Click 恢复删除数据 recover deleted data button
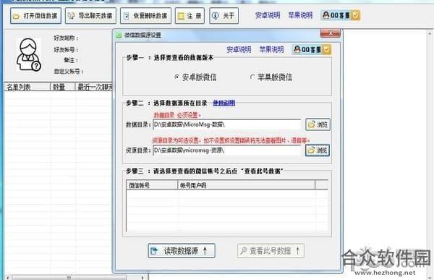The image size is (434, 280). click(x=145, y=16)
